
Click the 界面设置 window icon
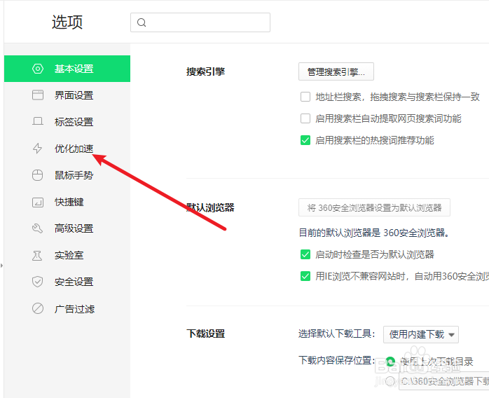tap(38, 95)
